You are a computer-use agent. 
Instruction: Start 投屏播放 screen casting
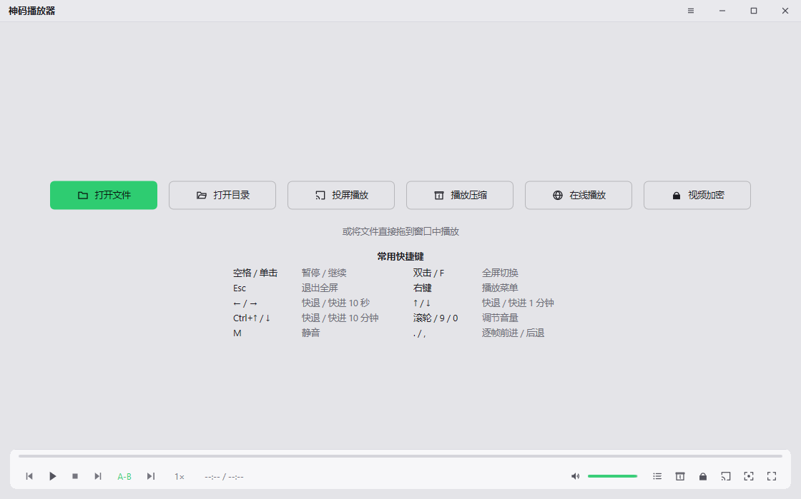click(x=340, y=195)
